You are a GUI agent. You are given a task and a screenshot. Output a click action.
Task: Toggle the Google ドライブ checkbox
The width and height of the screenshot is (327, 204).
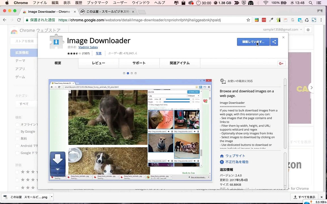point(18,153)
